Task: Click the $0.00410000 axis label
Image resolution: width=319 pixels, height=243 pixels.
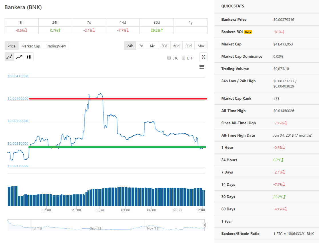Action: tap(18, 76)
